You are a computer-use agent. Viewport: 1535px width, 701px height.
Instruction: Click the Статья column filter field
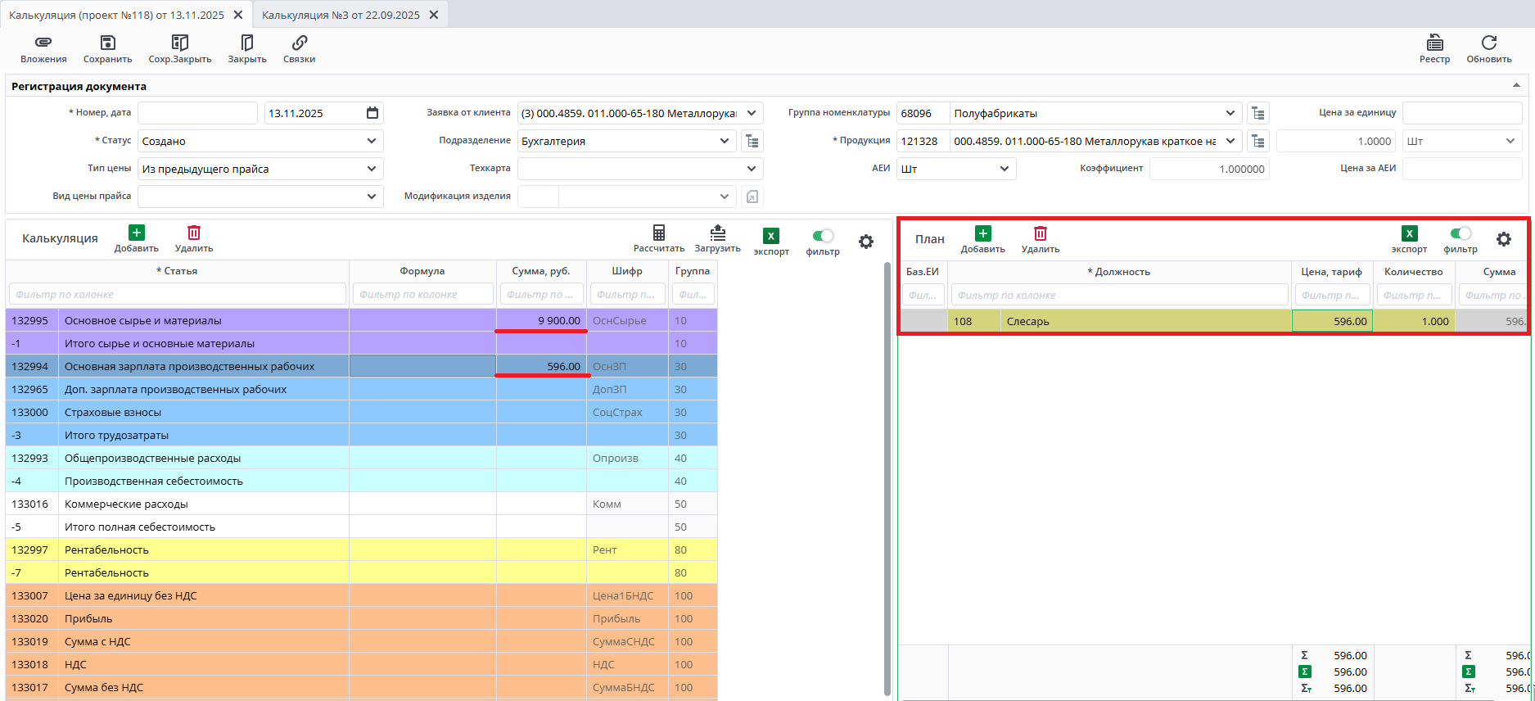pos(178,294)
